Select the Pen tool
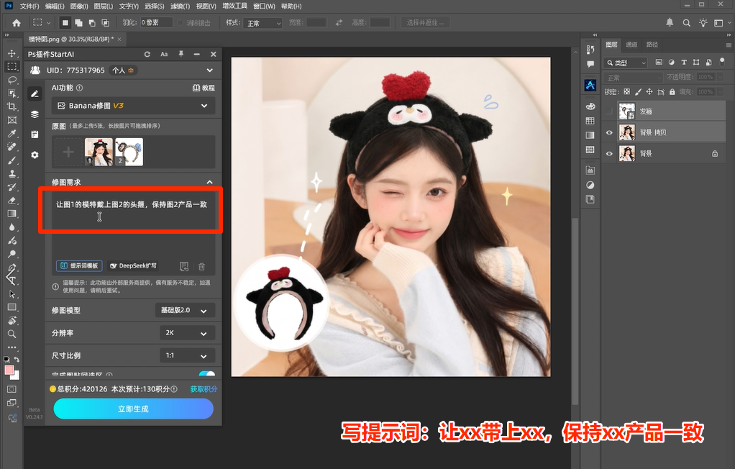This screenshot has height=469, width=735. click(12, 268)
